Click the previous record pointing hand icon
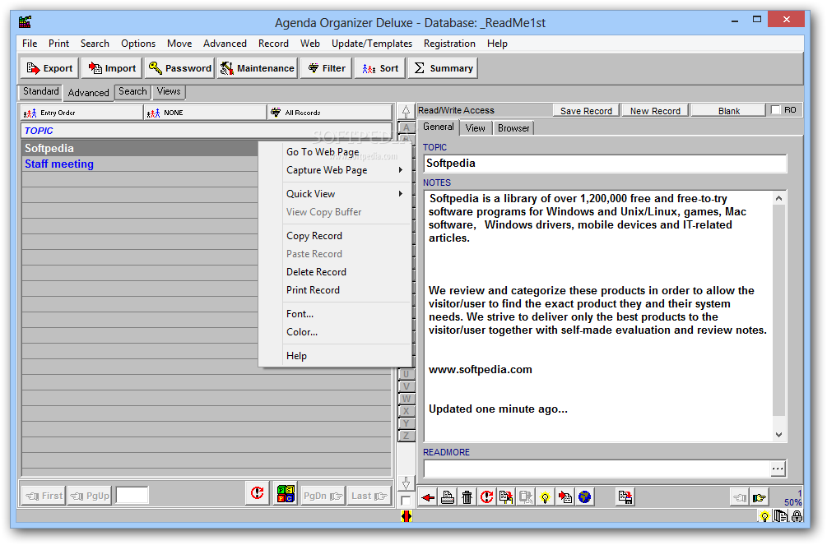The height and width of the screenshot is (545, 827). coord(740,497)
